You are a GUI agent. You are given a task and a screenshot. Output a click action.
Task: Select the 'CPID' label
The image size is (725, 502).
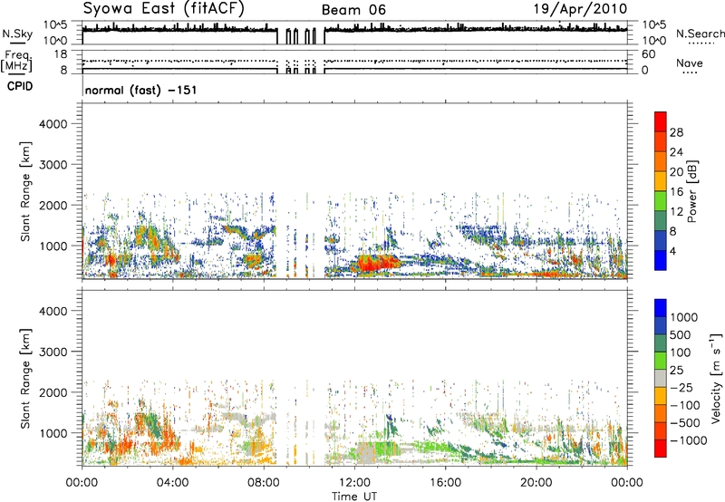[20, 86]
